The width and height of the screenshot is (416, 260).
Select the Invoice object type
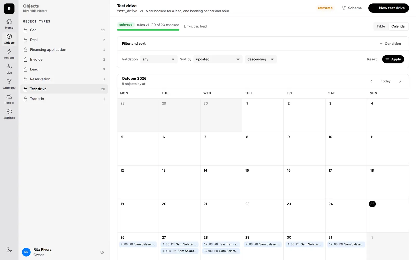tap(64, 60)
